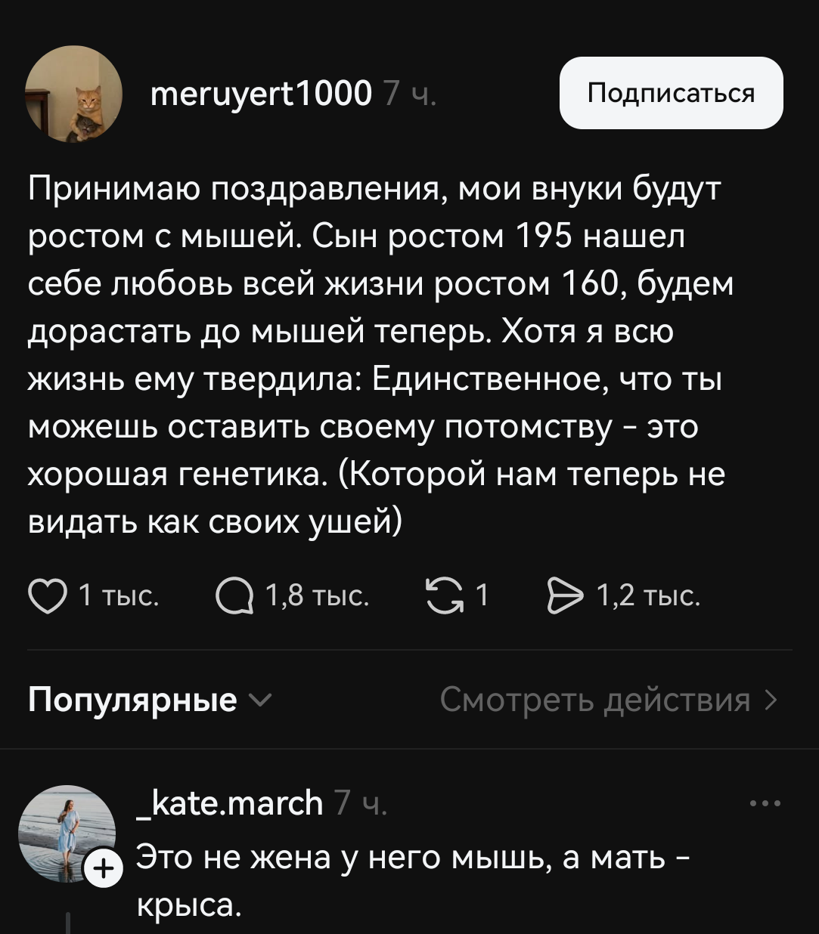Open the meruyert1000 profile via username
The image size is (819, 934).
262,94
